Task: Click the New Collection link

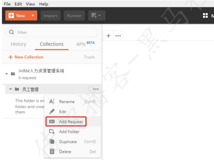Action: click(26, 57)
